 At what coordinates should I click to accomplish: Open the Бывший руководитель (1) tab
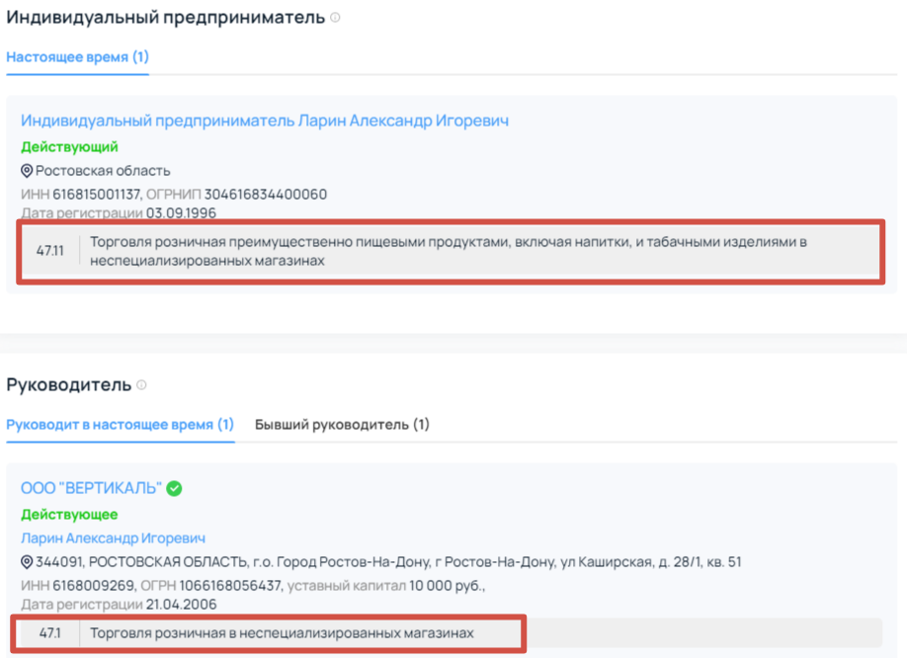point(342,425)
